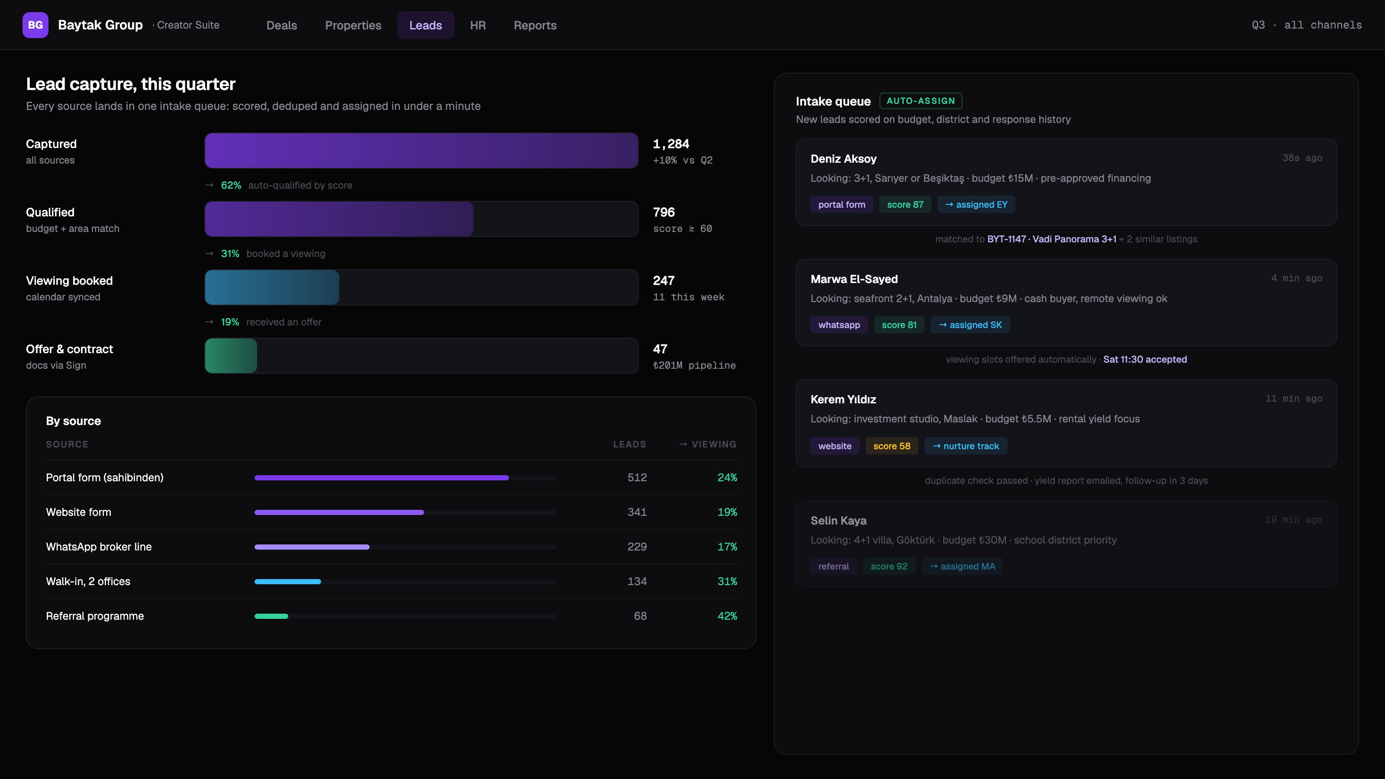Sort by the LEADS column header
This screenshot has height=779, width=1385.
[x=630, y=444]
